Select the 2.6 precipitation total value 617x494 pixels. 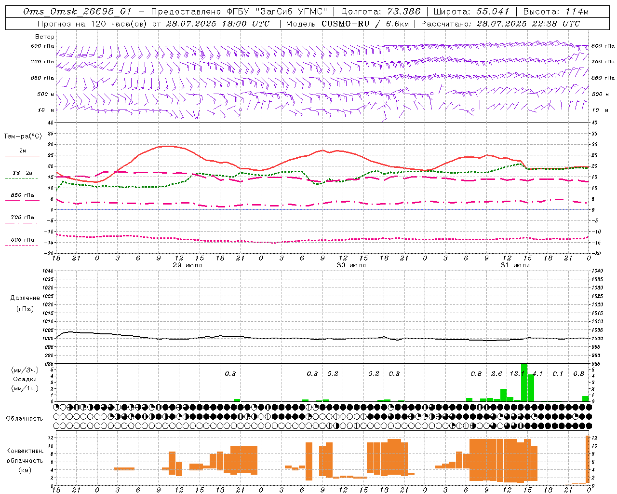pyautogui.click(x=496, y=374)
